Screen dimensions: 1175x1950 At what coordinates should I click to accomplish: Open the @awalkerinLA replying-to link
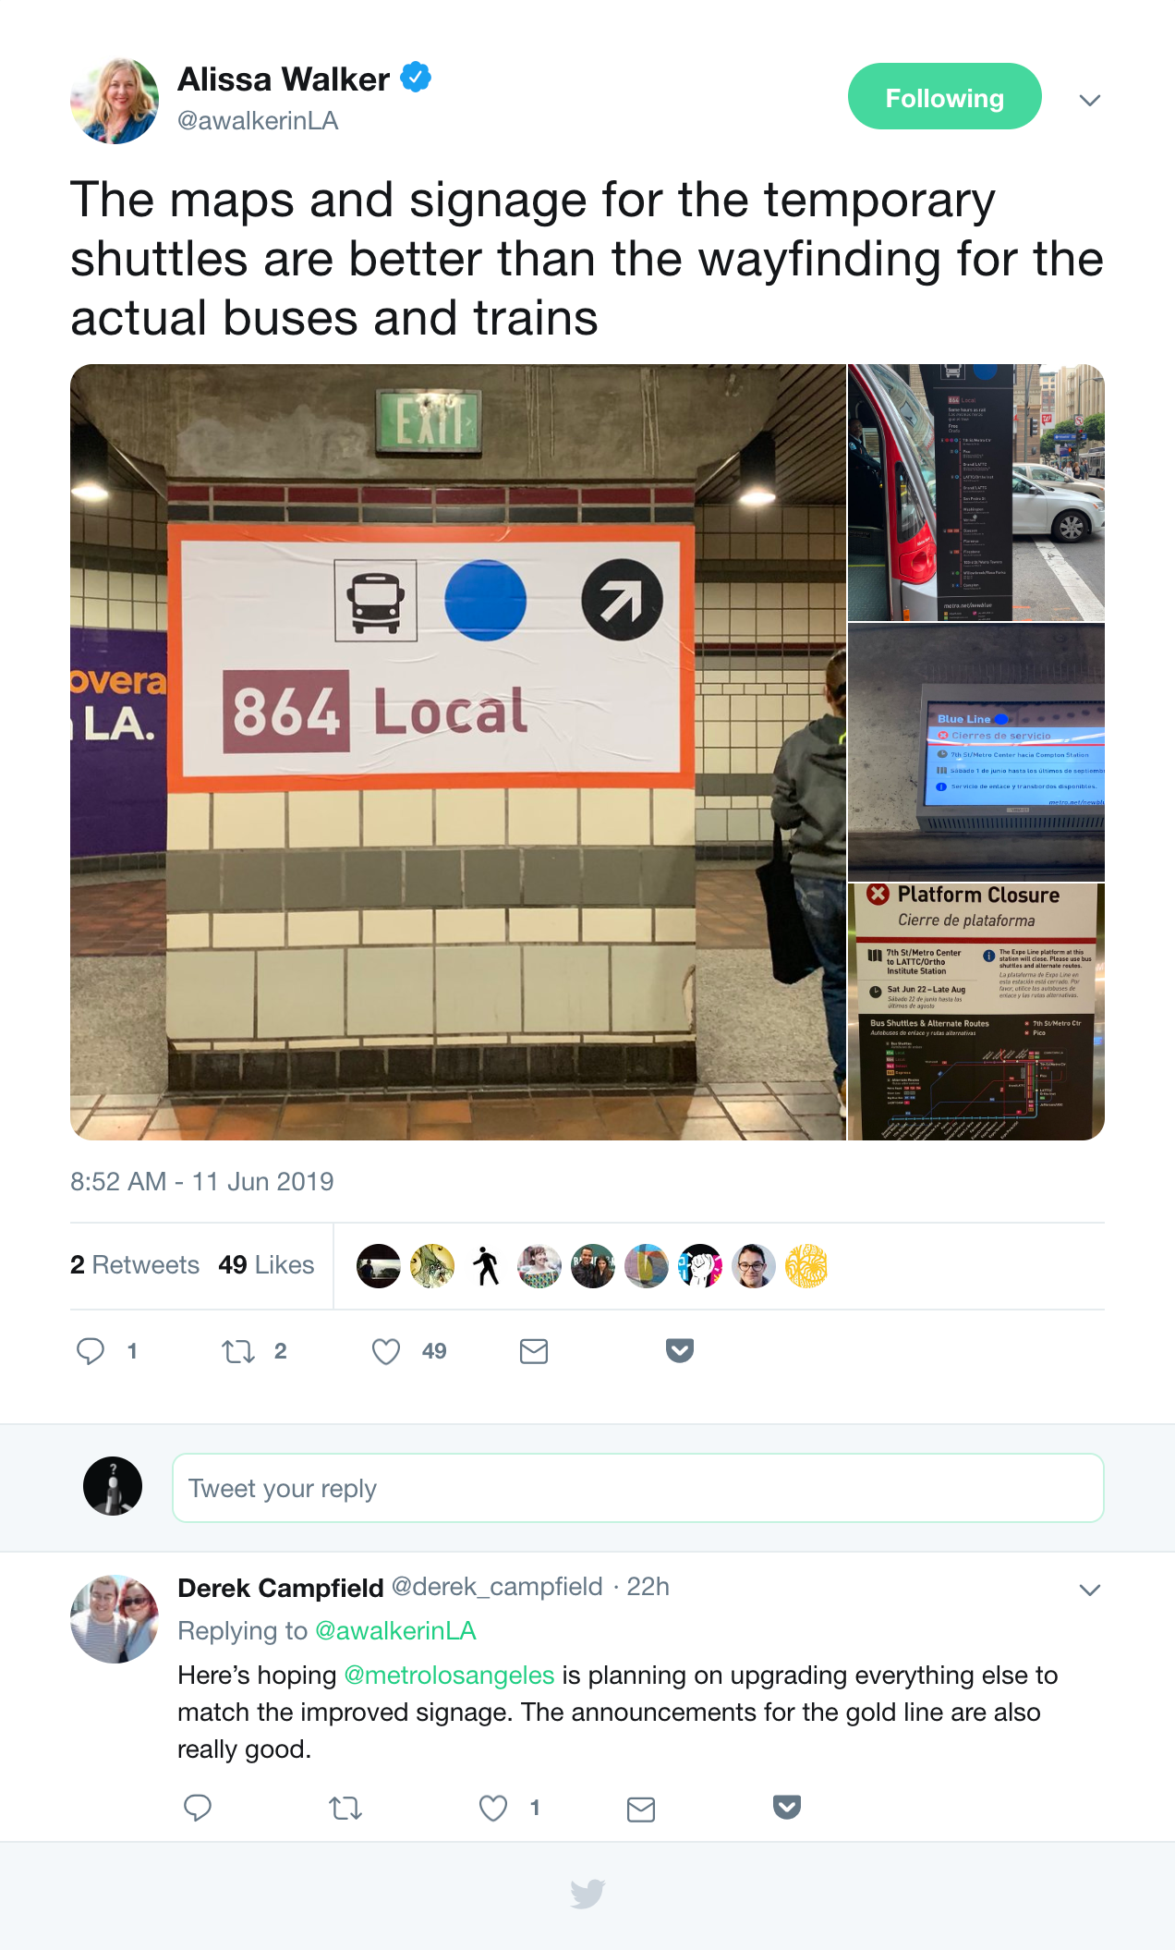(x=395, y=1630)
